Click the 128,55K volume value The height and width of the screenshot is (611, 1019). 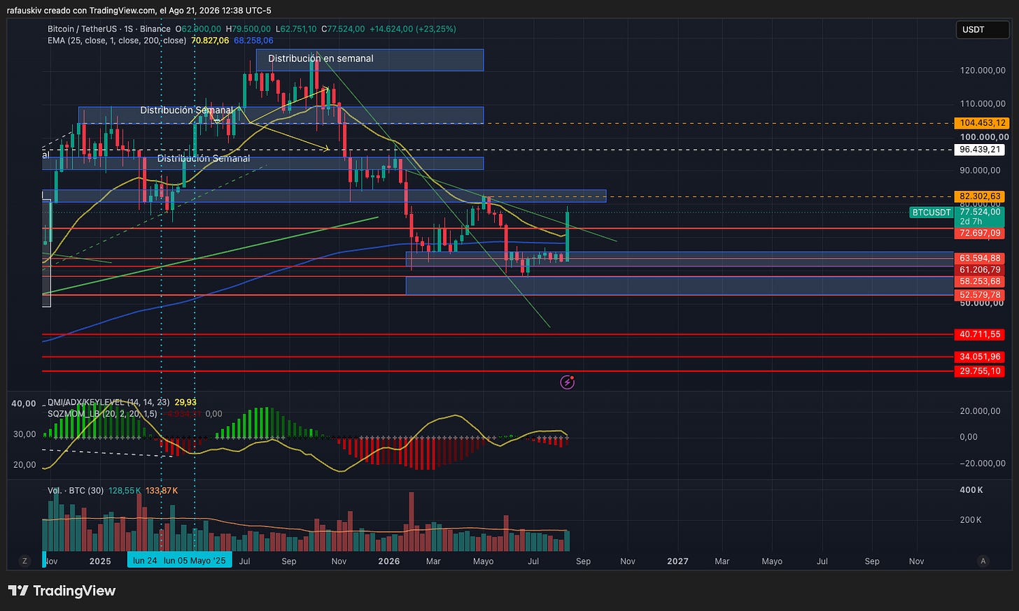pyautogui.click(x=125, y=491)
